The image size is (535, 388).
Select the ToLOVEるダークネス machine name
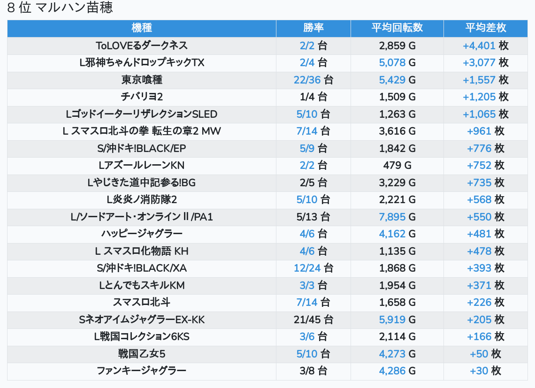coord(142,46)
